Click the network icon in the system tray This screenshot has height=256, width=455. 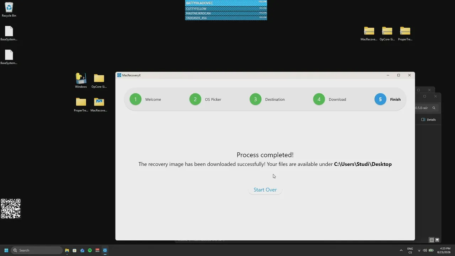(x=419, y=250)
